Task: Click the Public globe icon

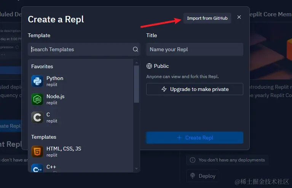Action: (149, 66)
